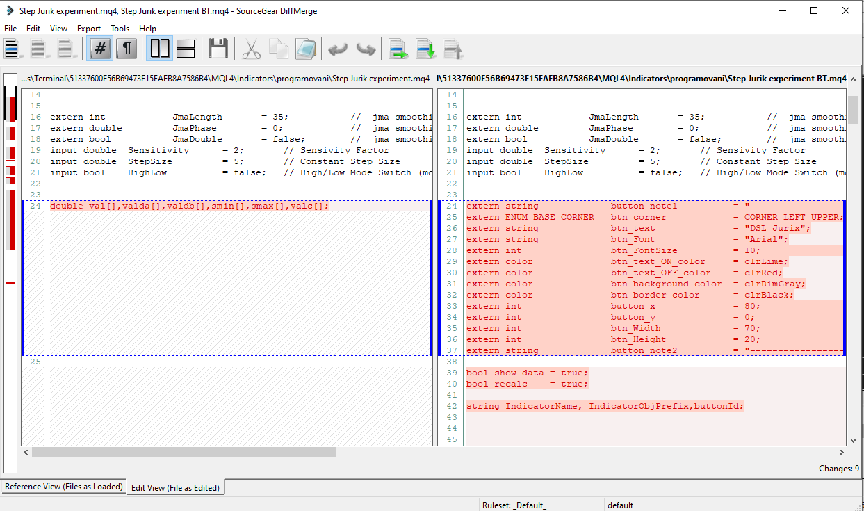Open the Help menu
864x511 pixels.
click(147, 29)
